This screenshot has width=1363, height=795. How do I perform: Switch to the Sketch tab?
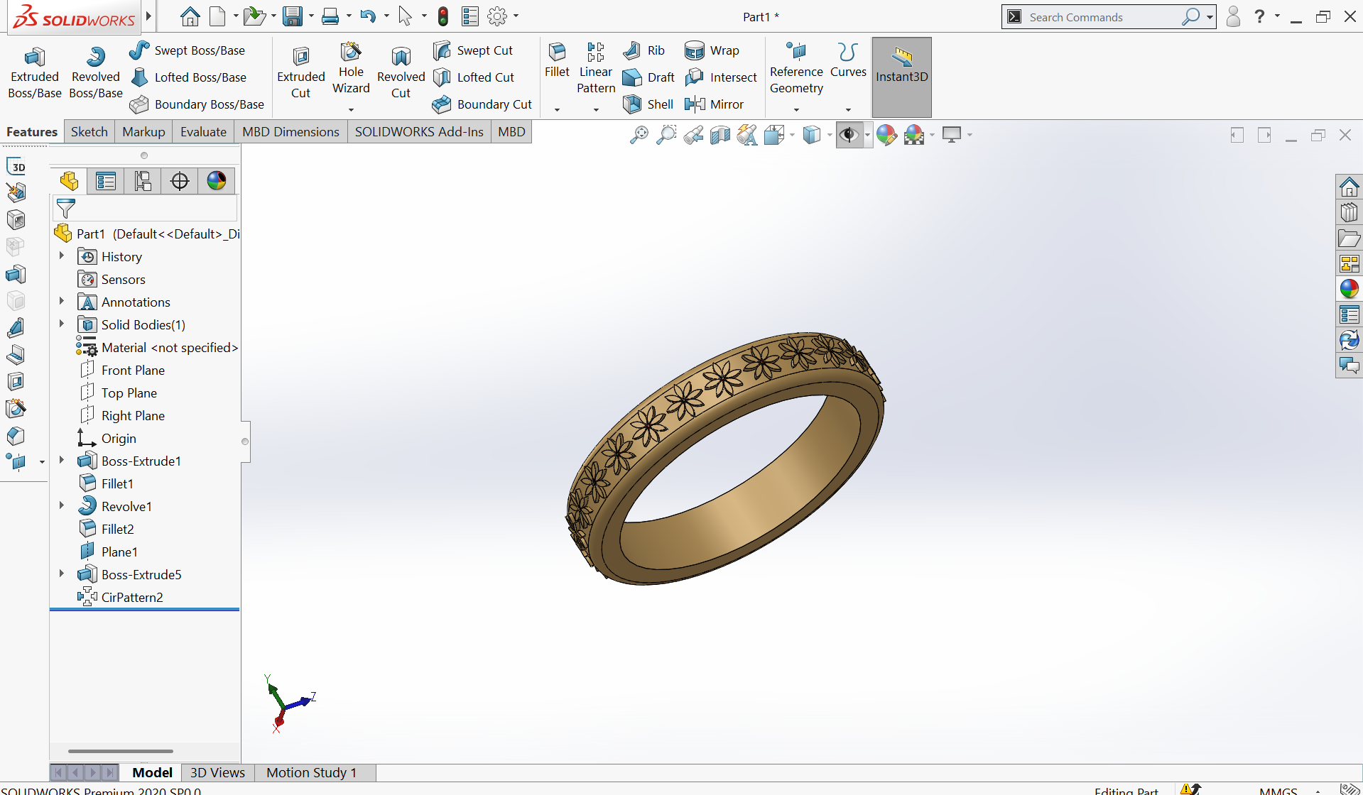89,132
